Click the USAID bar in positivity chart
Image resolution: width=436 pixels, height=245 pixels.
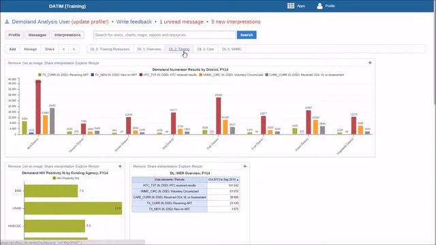coord(73,208)
